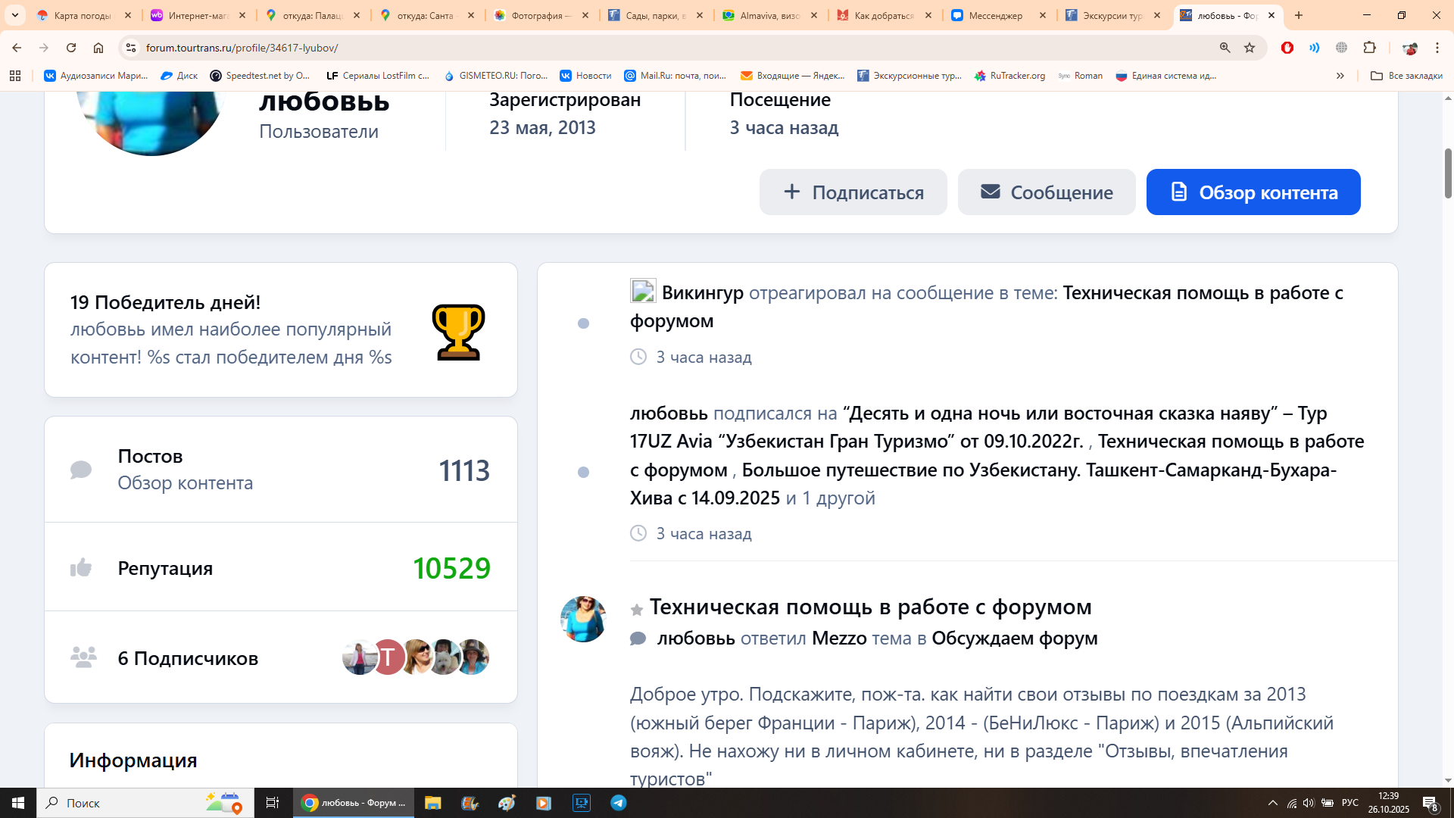
Task: Open Telegram from the taskbar
Action: point(618,803)
